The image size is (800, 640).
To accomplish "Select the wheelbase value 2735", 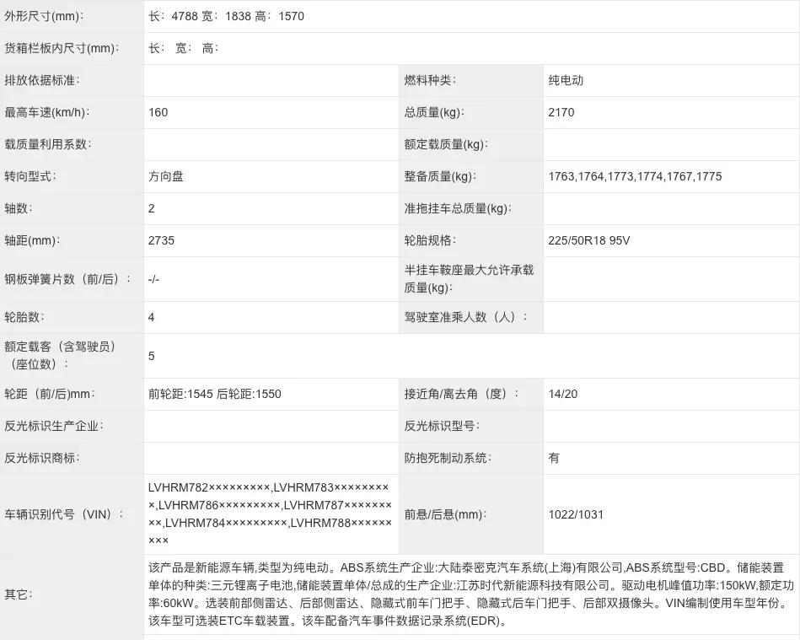I will click(161, 240).
